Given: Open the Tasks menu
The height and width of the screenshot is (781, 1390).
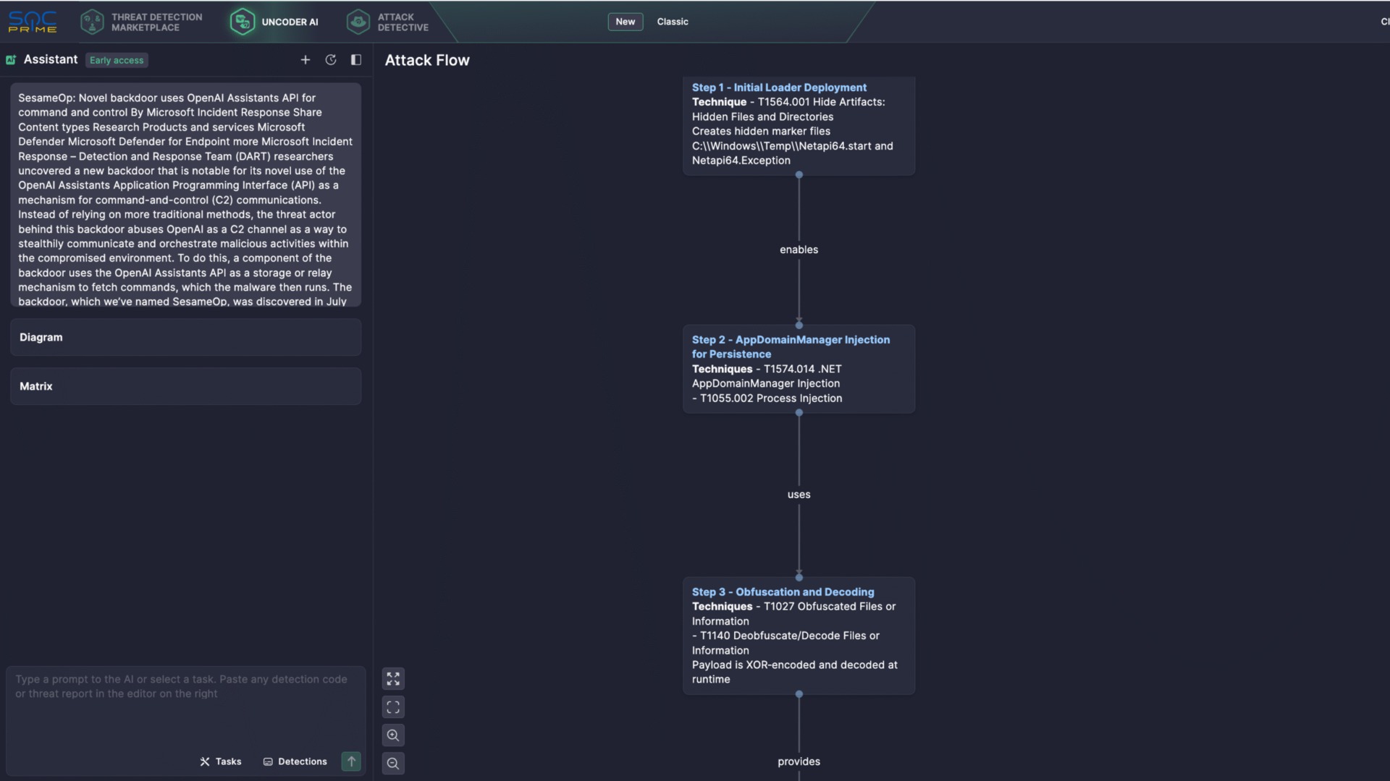Looking at the screenshot, I should click(221, 761).
